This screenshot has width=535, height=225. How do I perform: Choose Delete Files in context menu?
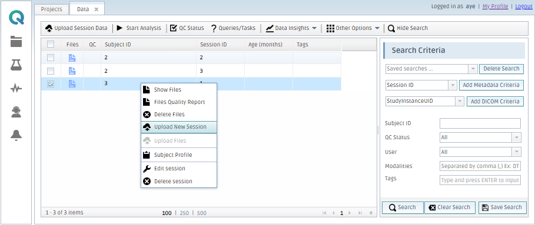click(179, 115)
